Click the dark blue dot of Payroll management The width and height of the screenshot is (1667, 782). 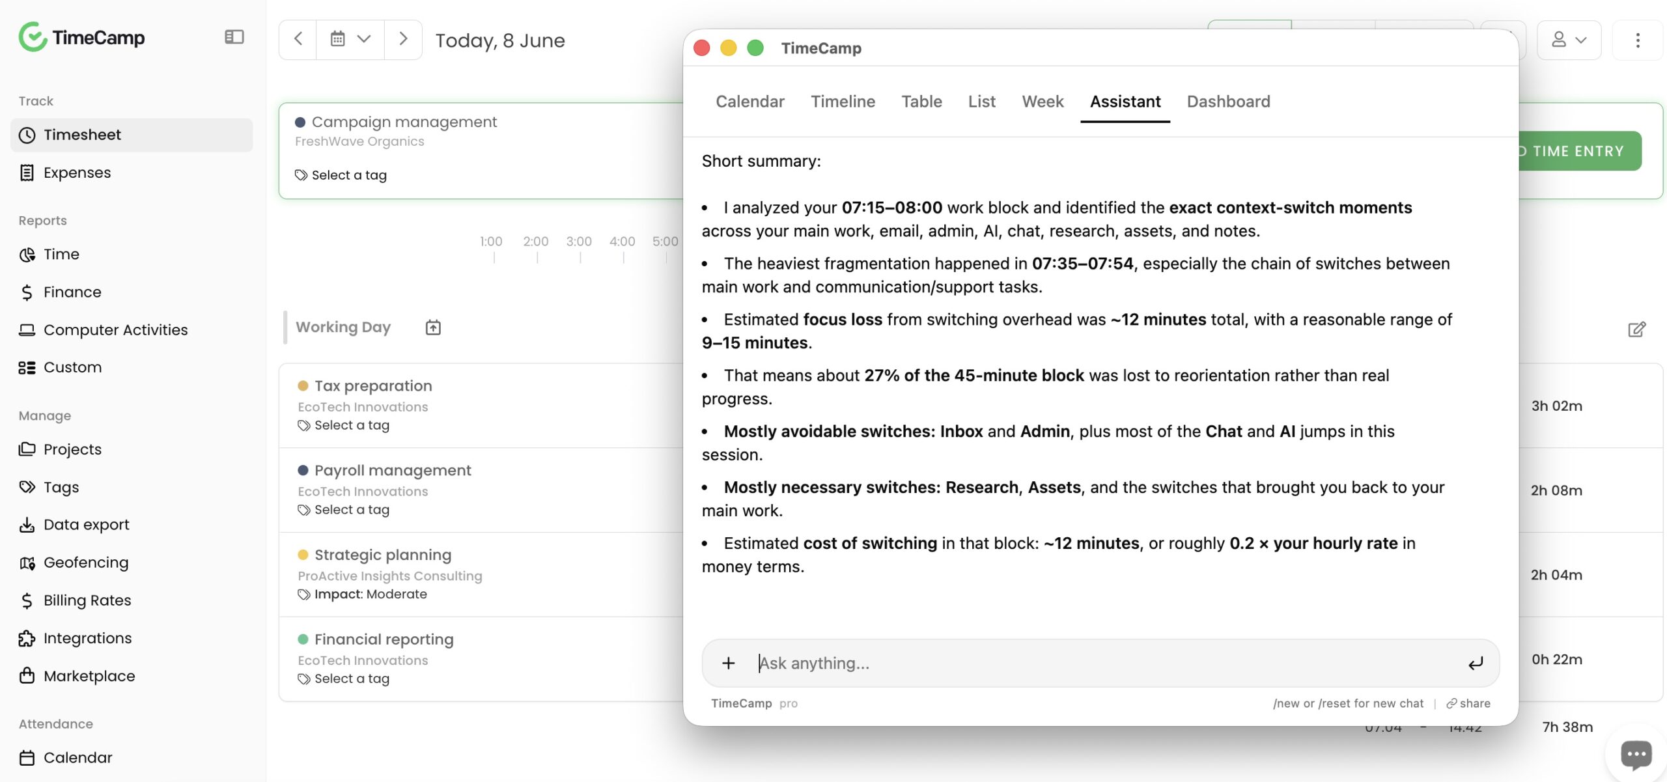(x=303, y=470)
